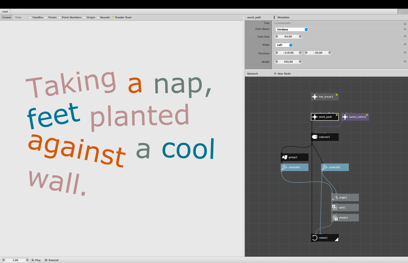Open the Font Name Verdana dropdown
408x263 pixels.
292,29
